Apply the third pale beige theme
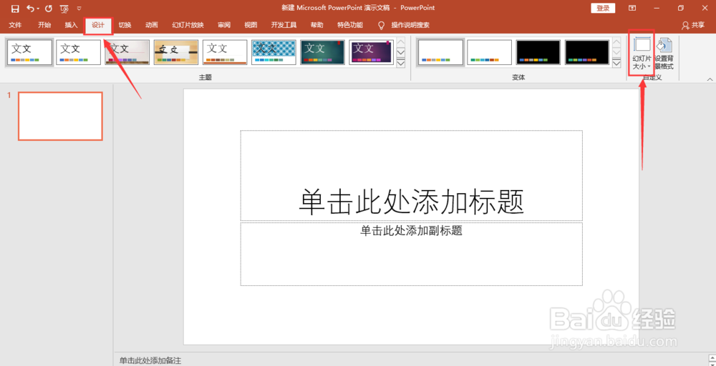716x366 pixels. coord(127,52)
